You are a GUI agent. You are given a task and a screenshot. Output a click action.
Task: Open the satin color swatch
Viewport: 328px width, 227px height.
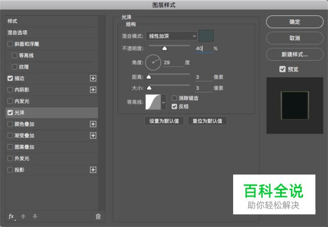tap(206, 36)
